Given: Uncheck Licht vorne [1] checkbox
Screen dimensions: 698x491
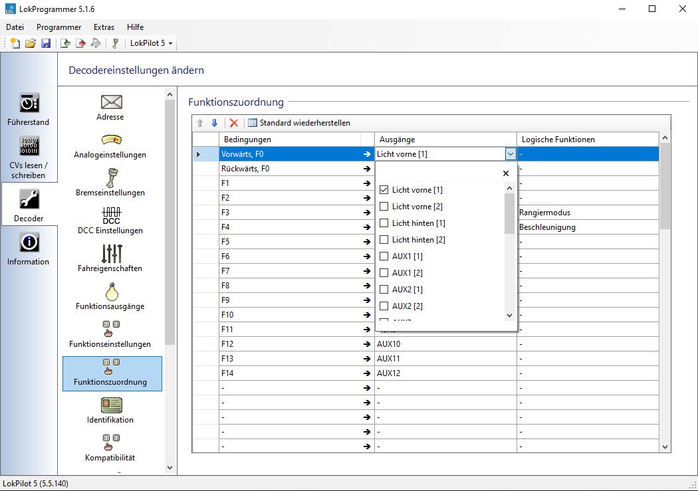Looking at the screenshot, I should (x=384, y=190).
